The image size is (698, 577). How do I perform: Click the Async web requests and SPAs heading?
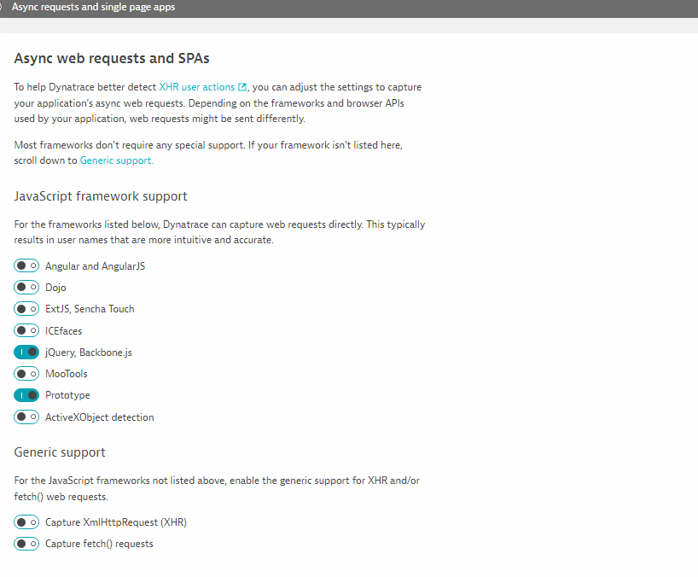point(112,58)
